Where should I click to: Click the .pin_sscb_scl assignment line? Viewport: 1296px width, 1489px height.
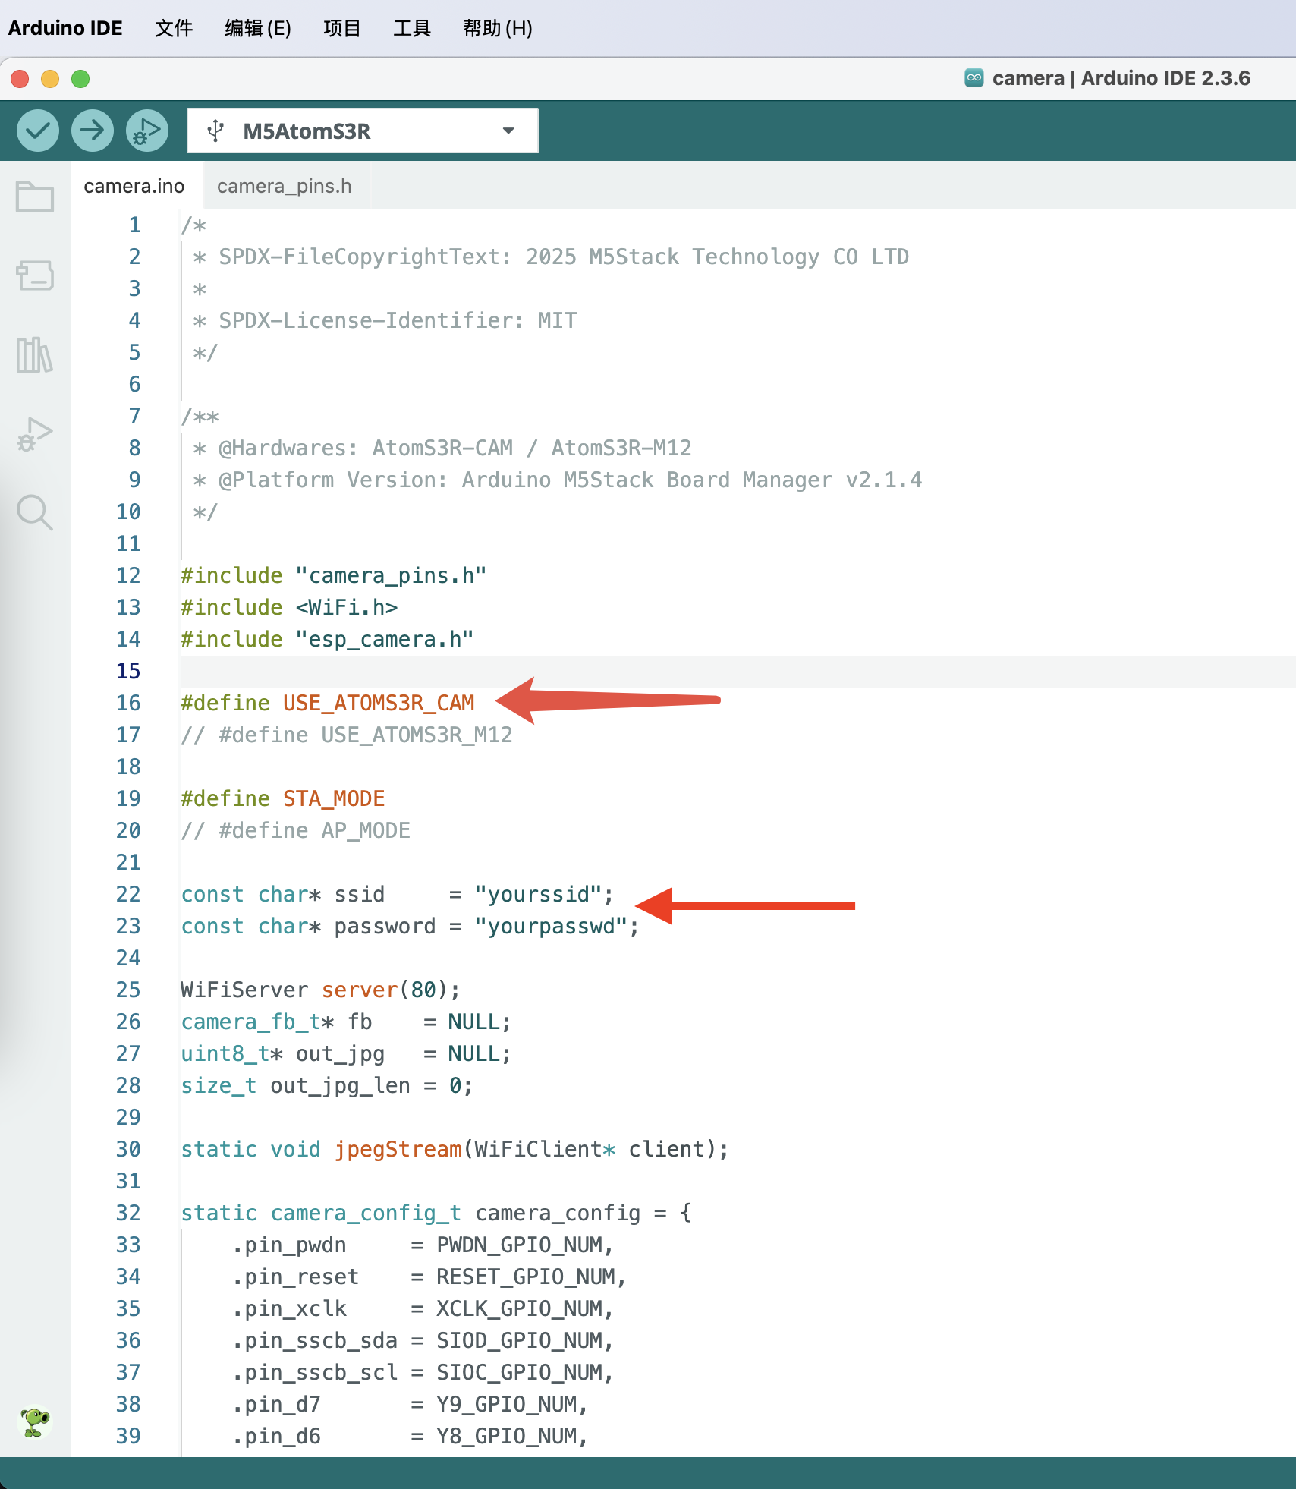point(423,1372)
